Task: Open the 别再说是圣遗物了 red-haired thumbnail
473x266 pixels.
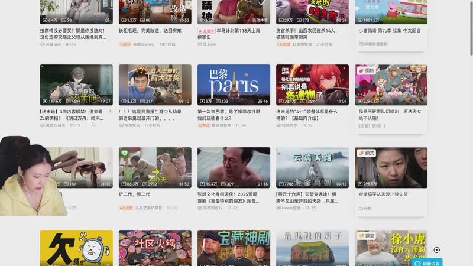Action: click(313, 85)
